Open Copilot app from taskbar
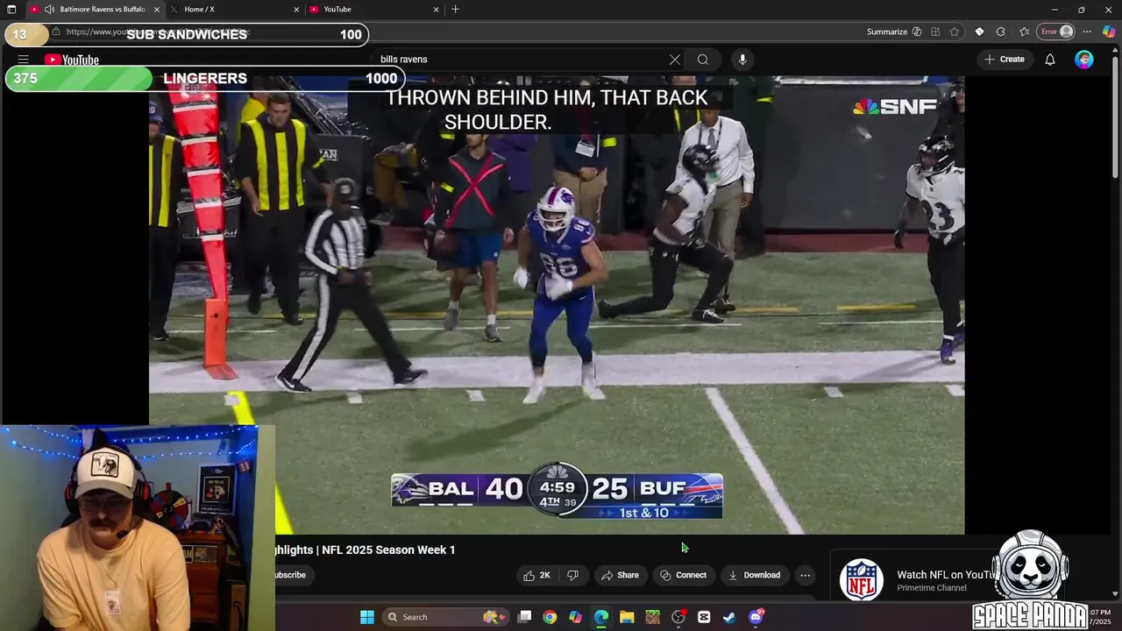Image resolution: width=1122 pixels, height=631 pixels. click(x=575, y=617)
